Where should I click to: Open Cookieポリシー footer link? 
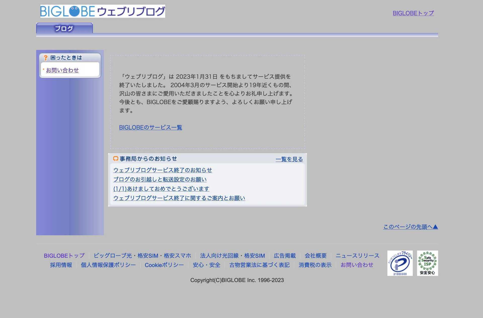coord(164,265)
